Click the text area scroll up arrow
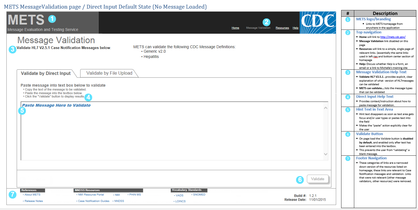The width and height of the screenshot is (418, 210). [326, 108]
